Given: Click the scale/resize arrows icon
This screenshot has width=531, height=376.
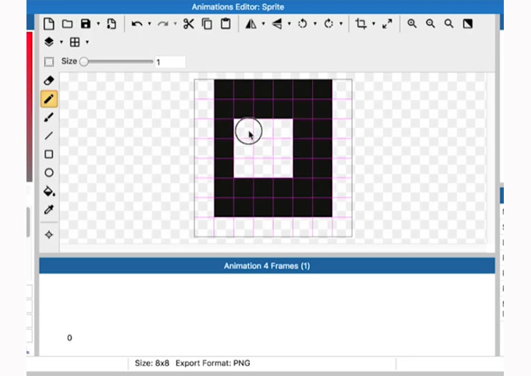Looking at the screenshot, I should point(387,24).
